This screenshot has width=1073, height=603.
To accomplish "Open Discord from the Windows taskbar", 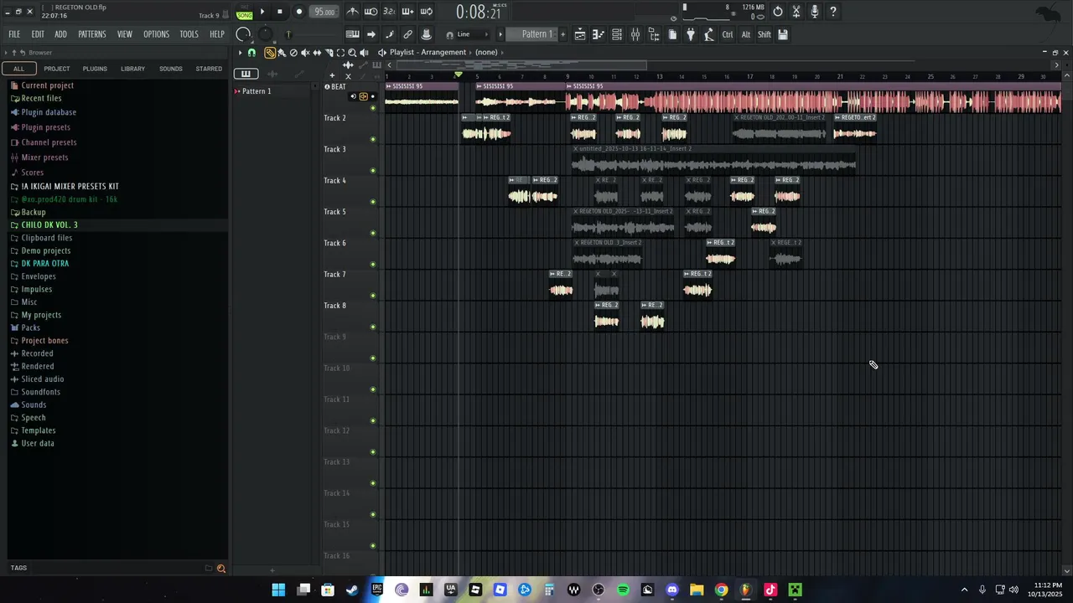I will [671, 590].
